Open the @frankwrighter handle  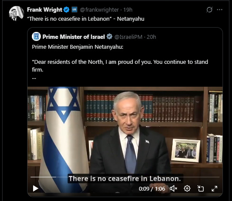99,10
